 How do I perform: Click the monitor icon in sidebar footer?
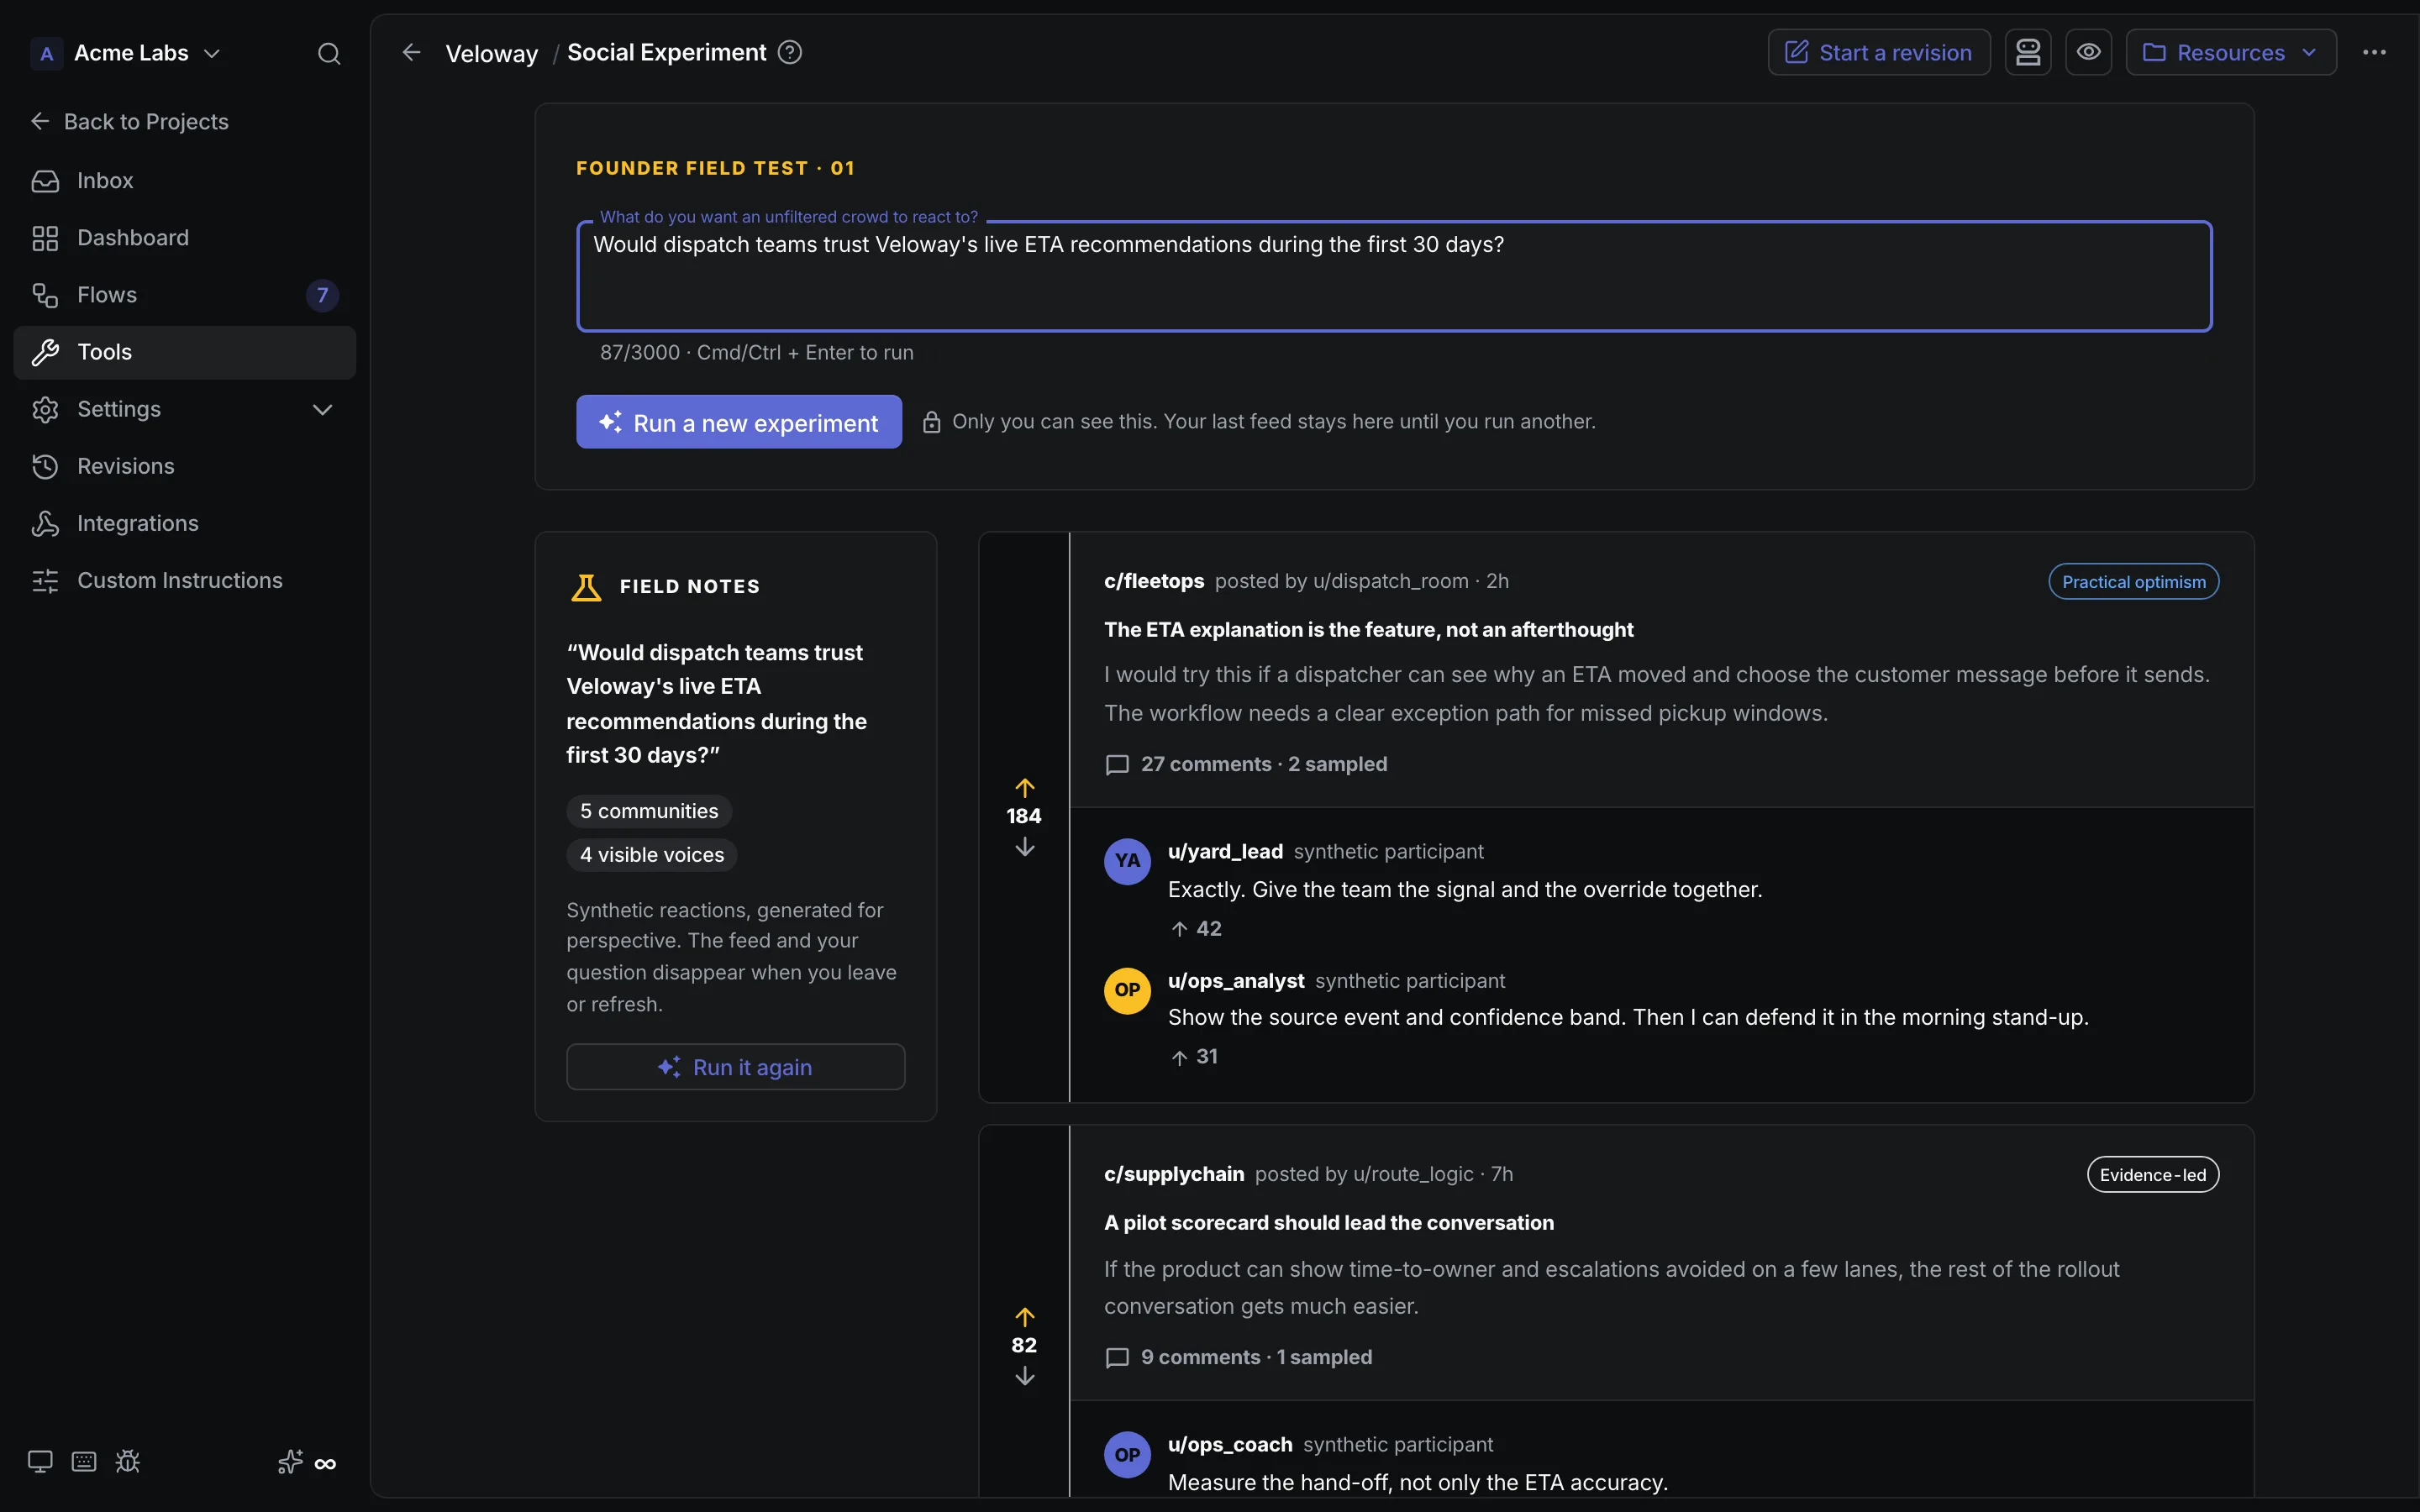[x=40, y=1462]
